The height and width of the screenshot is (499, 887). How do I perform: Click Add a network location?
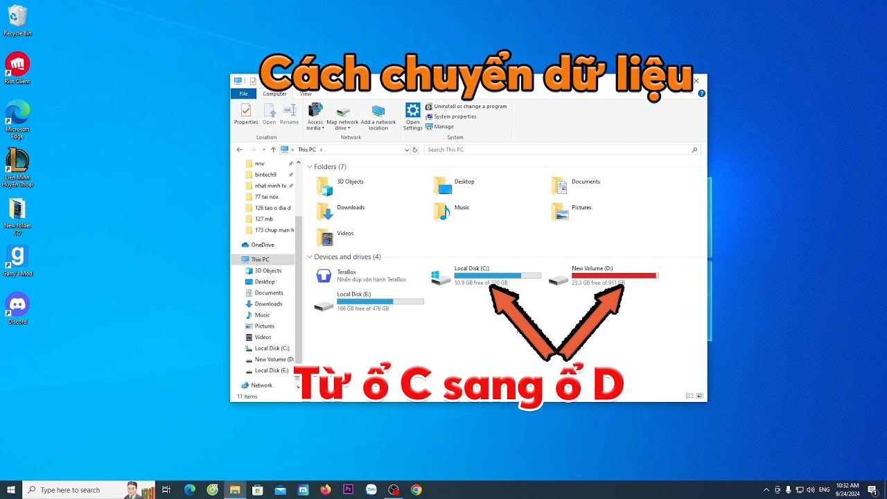[378, 118]
